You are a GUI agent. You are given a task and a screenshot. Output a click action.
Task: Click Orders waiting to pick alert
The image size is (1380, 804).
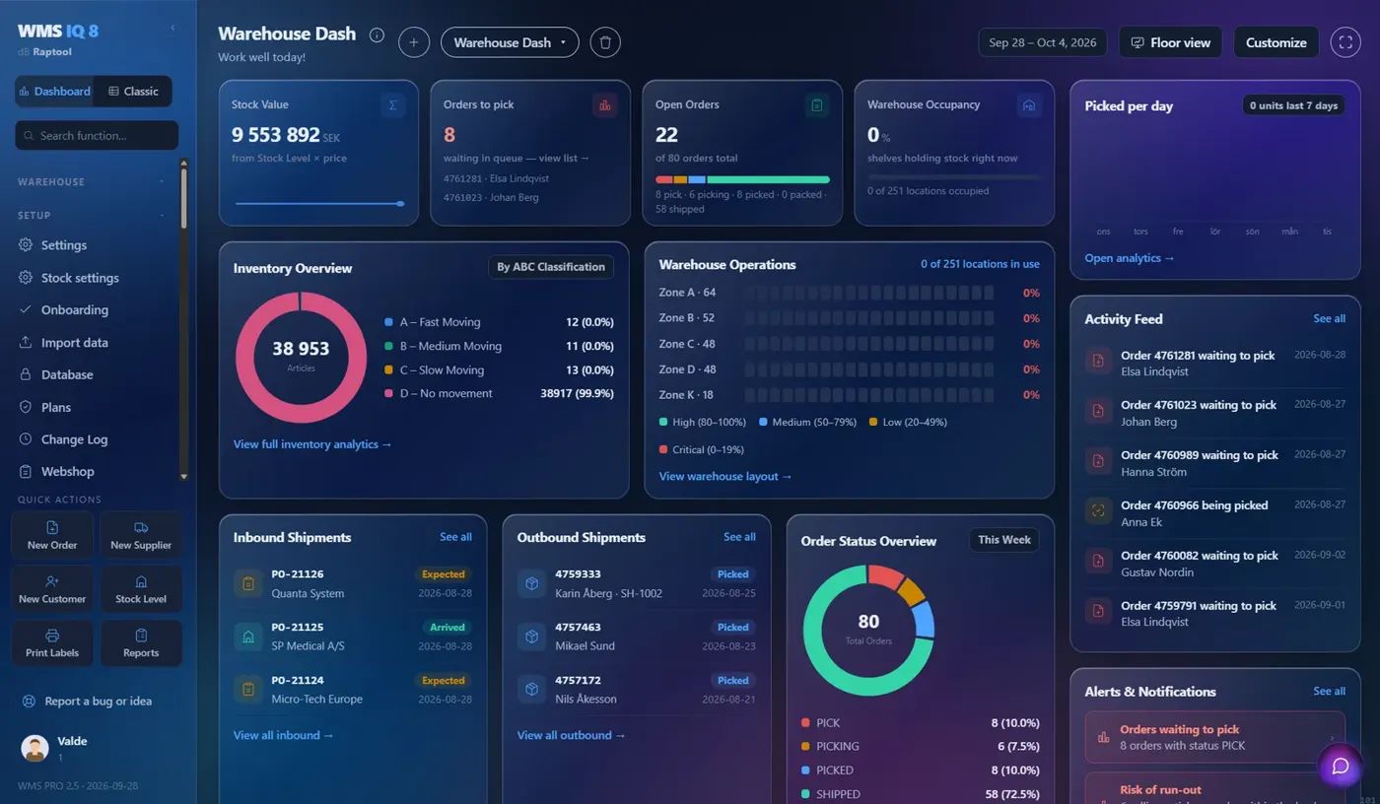(x=1214, y=737)
